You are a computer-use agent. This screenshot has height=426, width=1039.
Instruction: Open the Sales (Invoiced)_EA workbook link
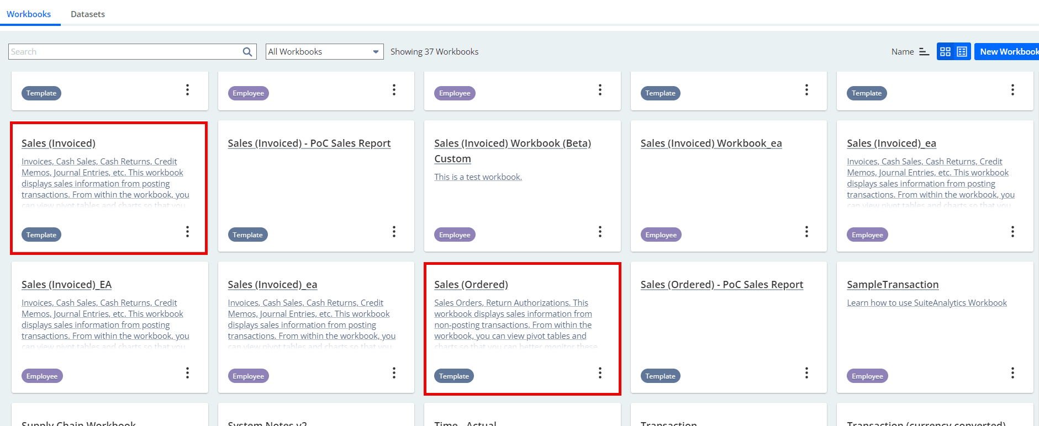click(66, 285)
